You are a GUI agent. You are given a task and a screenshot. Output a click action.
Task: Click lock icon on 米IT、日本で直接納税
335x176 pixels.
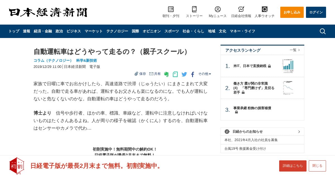coord(269,66)
